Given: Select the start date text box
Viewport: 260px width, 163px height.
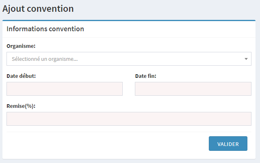Looking at the screenshot, I should coord(65,89).
